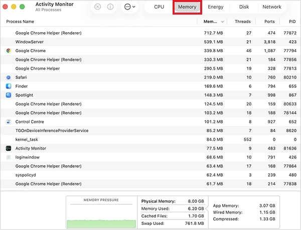Screen dimensions: 301x230
Task: Click the All Processes subtitle
Action: [x=48, y=10]
